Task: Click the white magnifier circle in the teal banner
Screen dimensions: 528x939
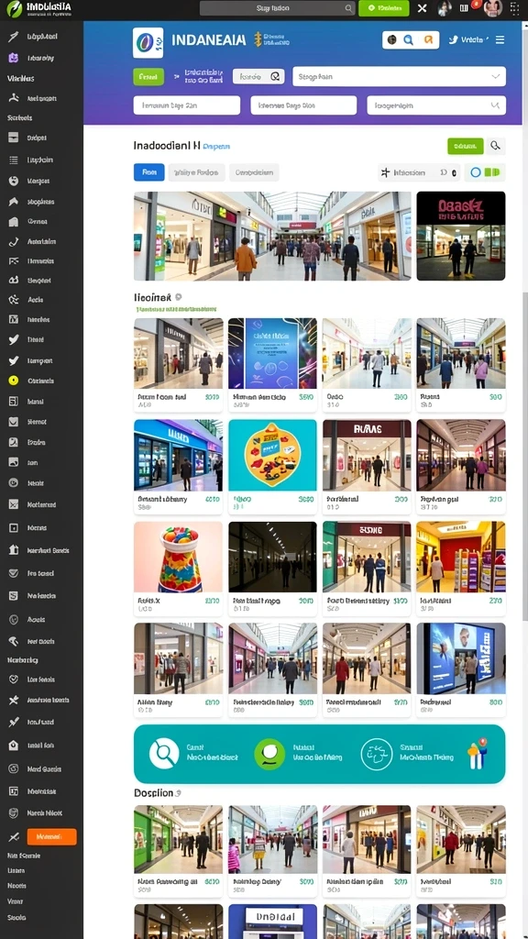Action: 164,754
